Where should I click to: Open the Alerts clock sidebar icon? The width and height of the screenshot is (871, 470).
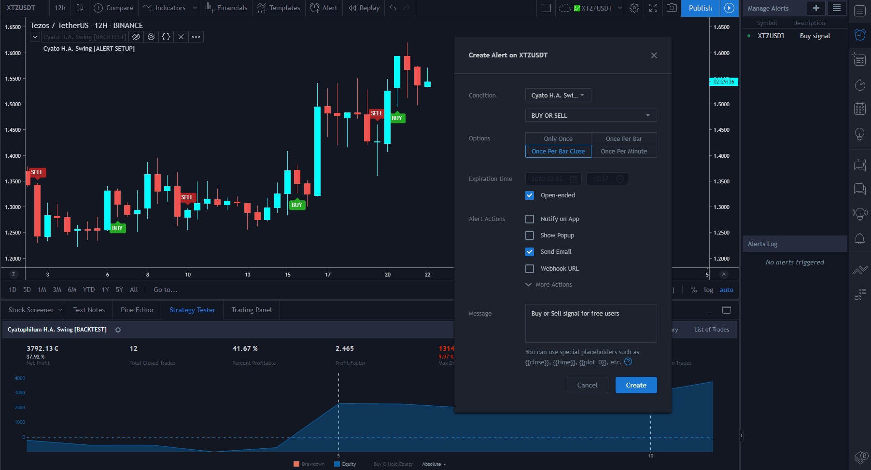(860, 35)
